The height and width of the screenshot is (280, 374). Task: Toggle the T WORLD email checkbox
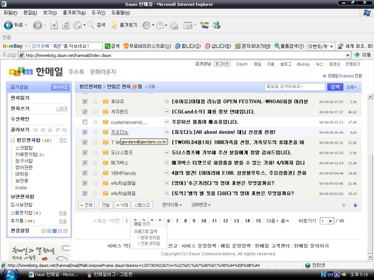(85, 142)
